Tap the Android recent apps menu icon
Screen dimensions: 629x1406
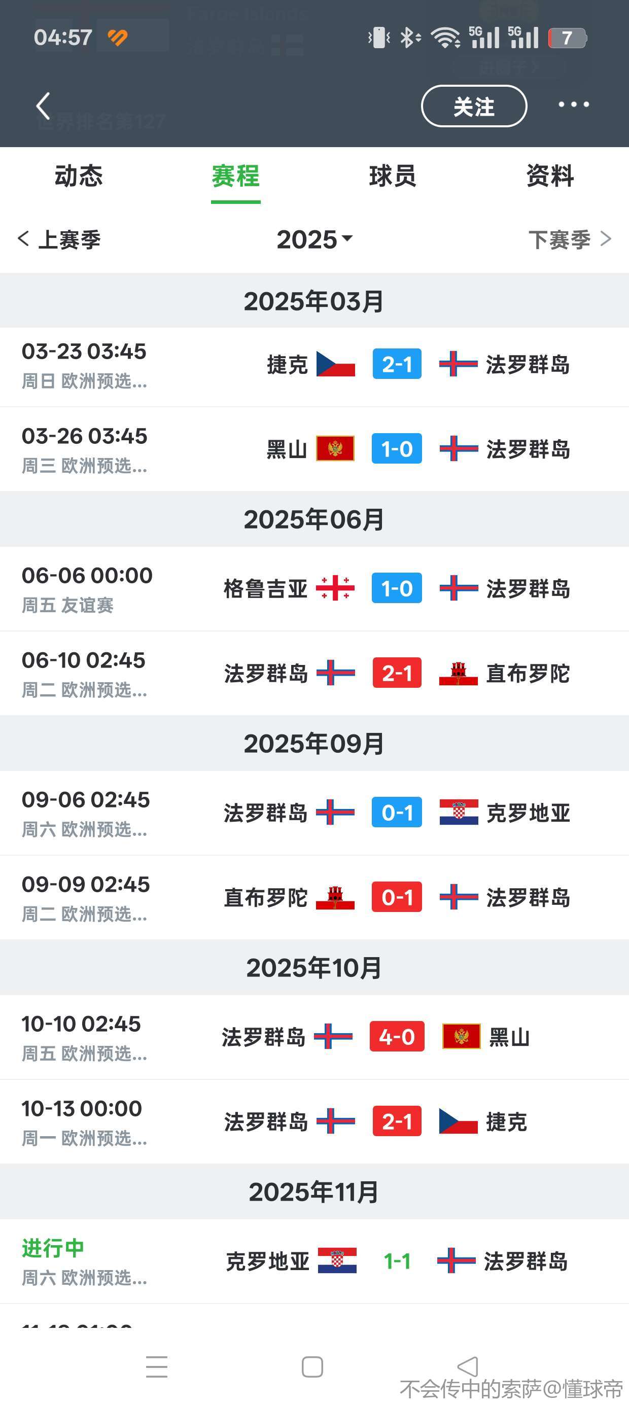pos(157,1366)
